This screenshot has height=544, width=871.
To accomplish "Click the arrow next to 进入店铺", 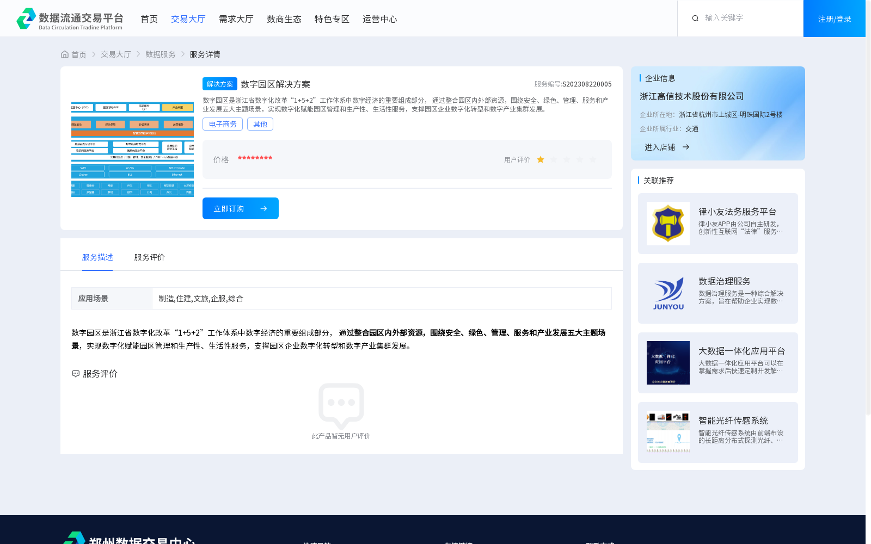I will click(x=686, y=147).
